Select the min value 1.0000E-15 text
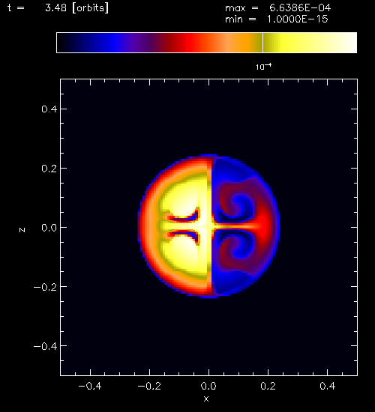Image resolution: width=375 pixels, height=412 pixels. (x=298, y=19)
